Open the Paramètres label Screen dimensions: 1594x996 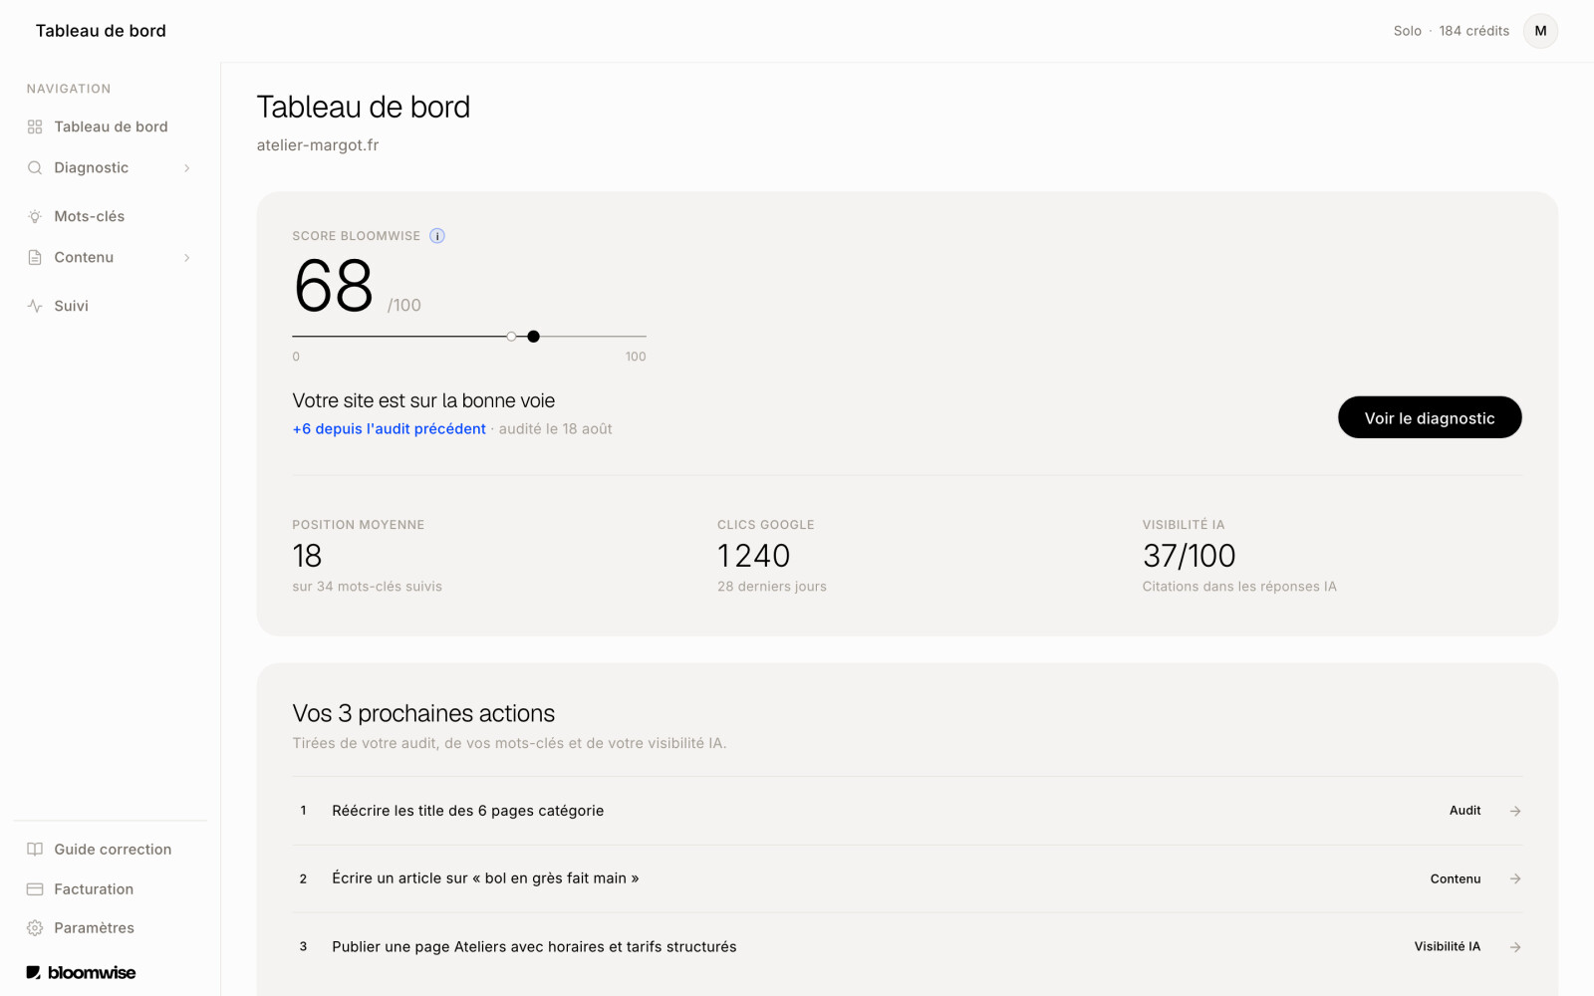click(x=94, y=928)
